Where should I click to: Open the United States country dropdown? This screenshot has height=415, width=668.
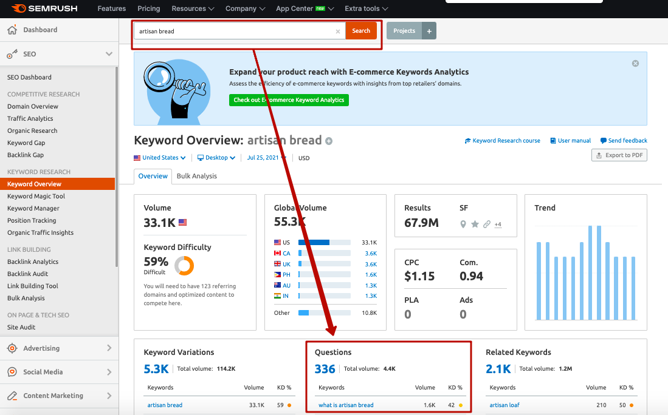pyautogui.click(x=160, y=158)
